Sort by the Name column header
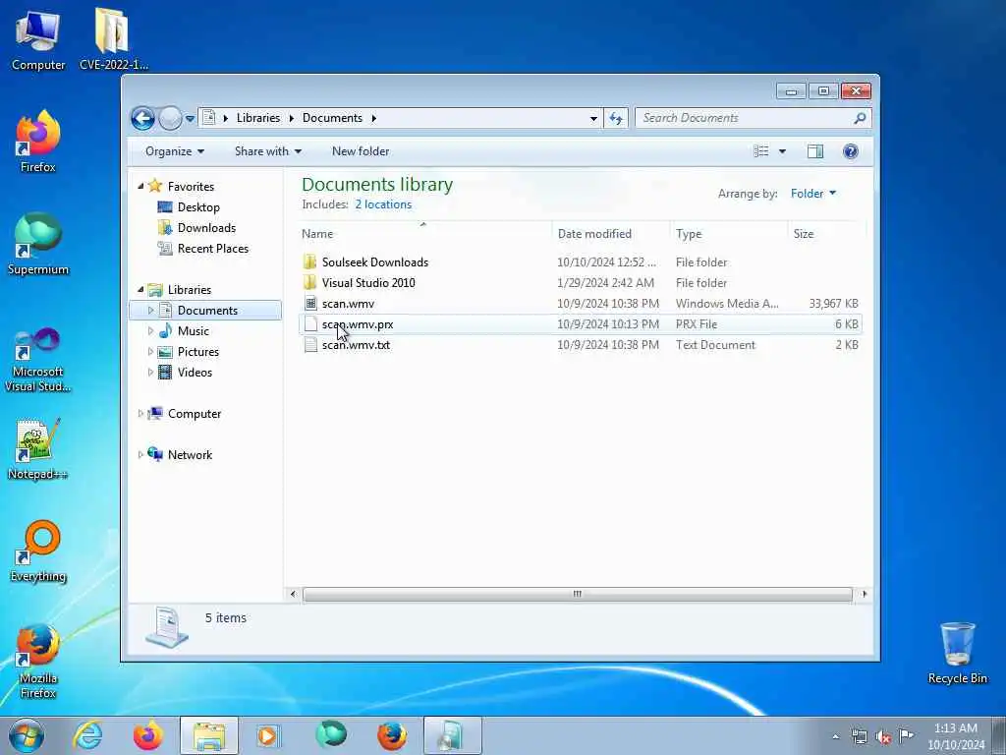The height and width of the screenshot is (755, 1006). (x=423, y=234)
